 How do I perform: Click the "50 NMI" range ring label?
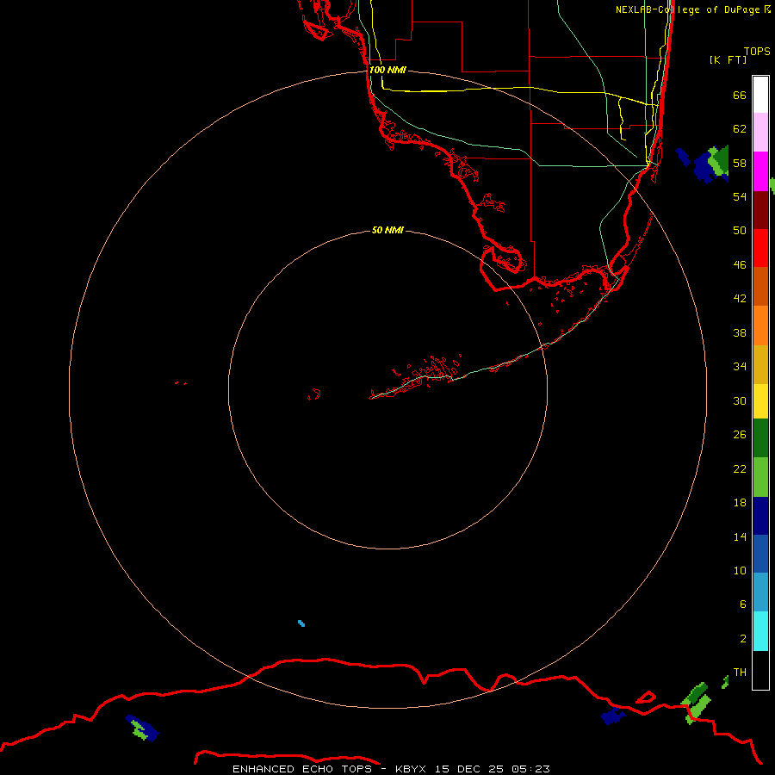[387, 230]
